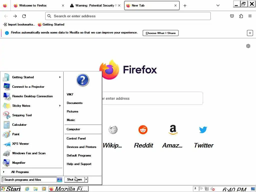The image size is (256, 192).
Task: Click Action Center flag tray icon
Action: (x=201, y=189)
